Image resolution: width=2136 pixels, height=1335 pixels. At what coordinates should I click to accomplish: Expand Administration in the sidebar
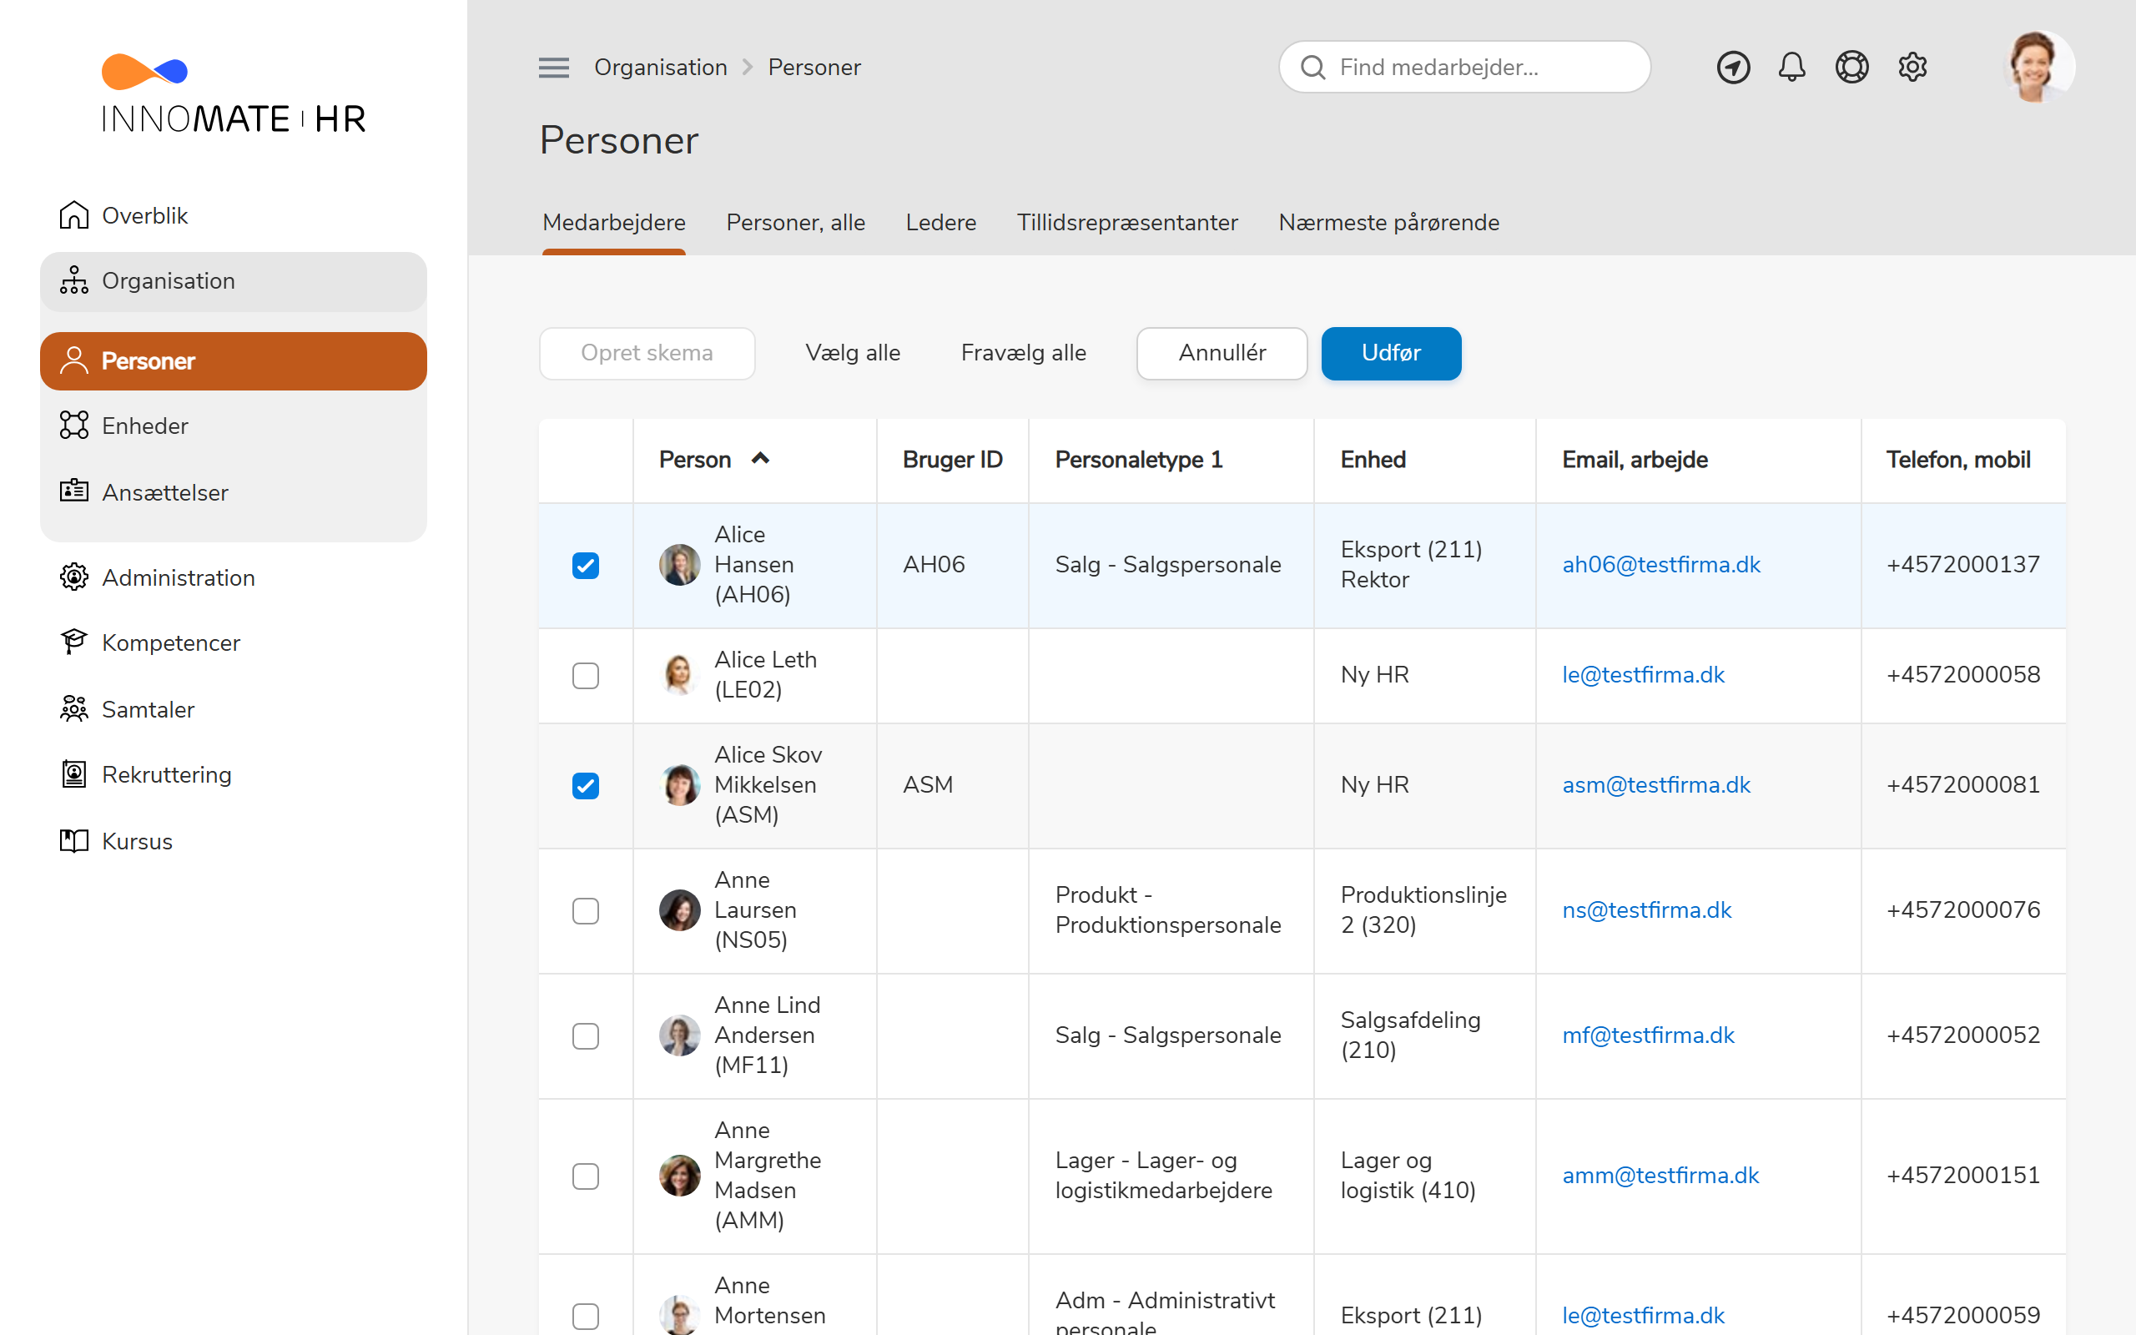click(179, 577)
